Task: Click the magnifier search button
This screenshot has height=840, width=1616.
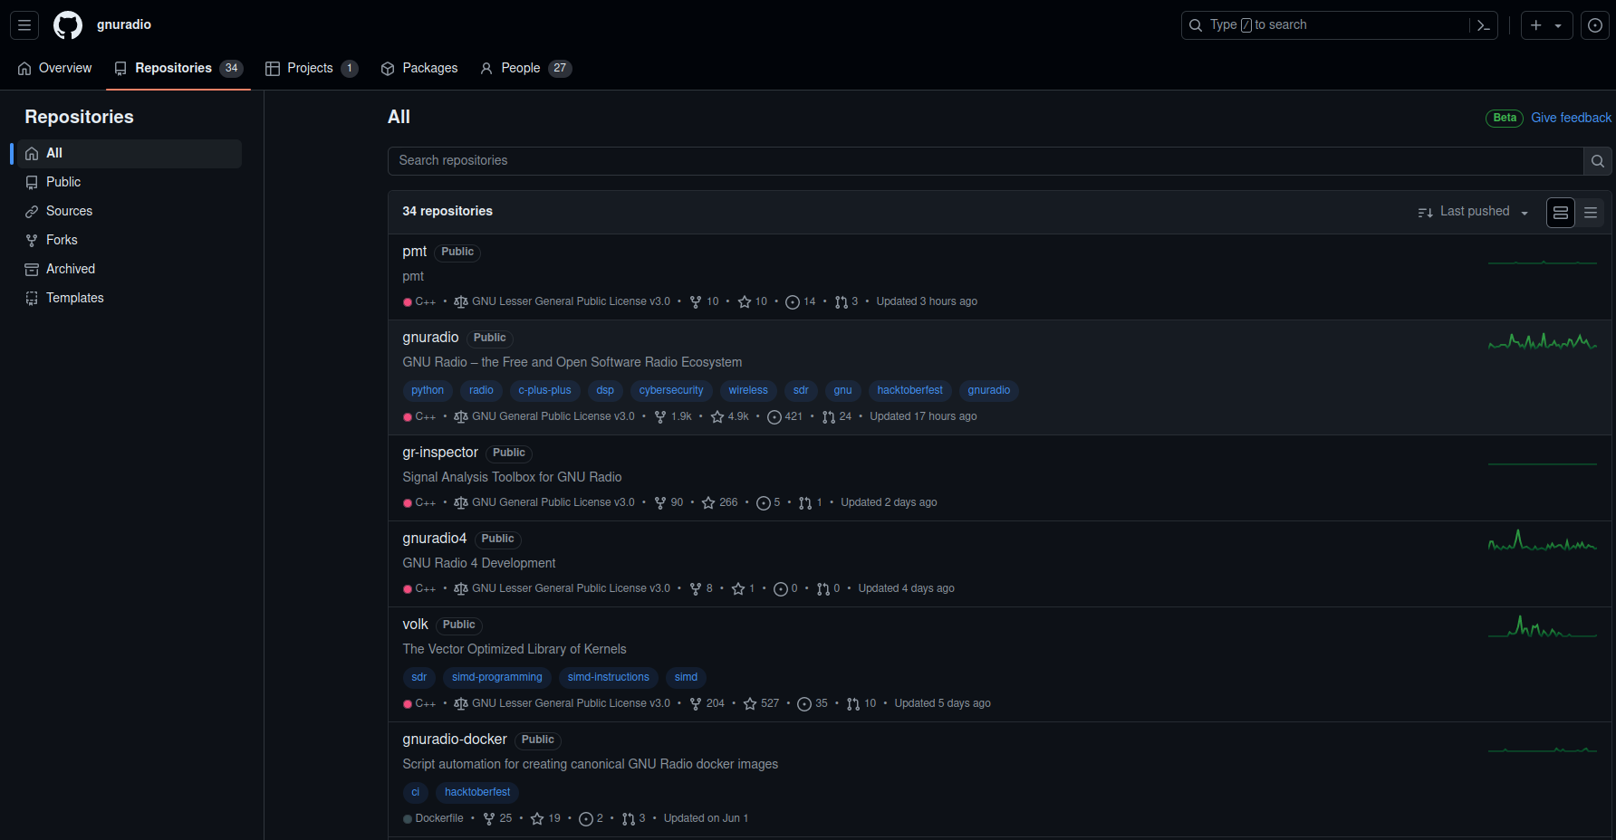Action: pos(1598,161)
